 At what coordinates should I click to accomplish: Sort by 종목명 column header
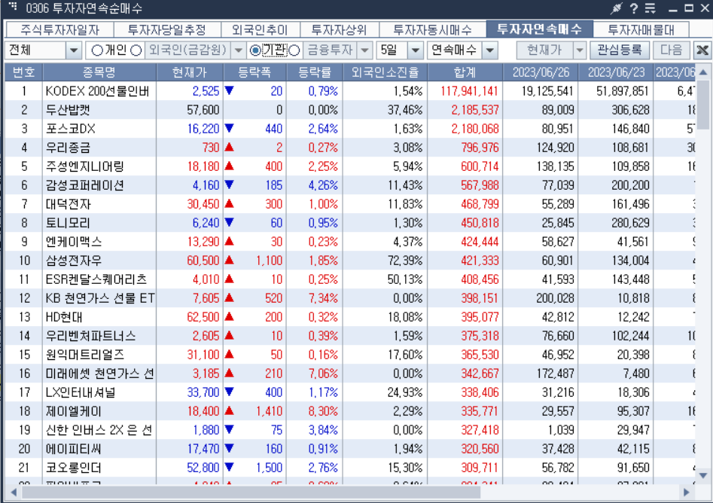click(99, 72)
